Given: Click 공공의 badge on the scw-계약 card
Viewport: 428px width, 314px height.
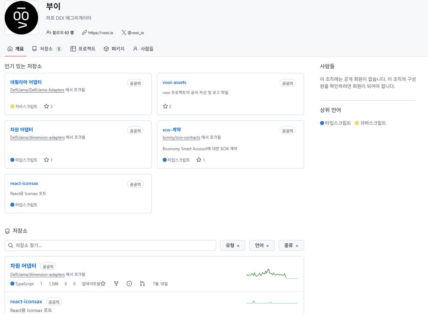Looking at the screenshot, I should 287,131.
